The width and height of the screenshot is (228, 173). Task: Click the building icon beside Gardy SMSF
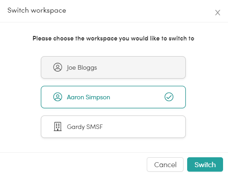[57, 127]
